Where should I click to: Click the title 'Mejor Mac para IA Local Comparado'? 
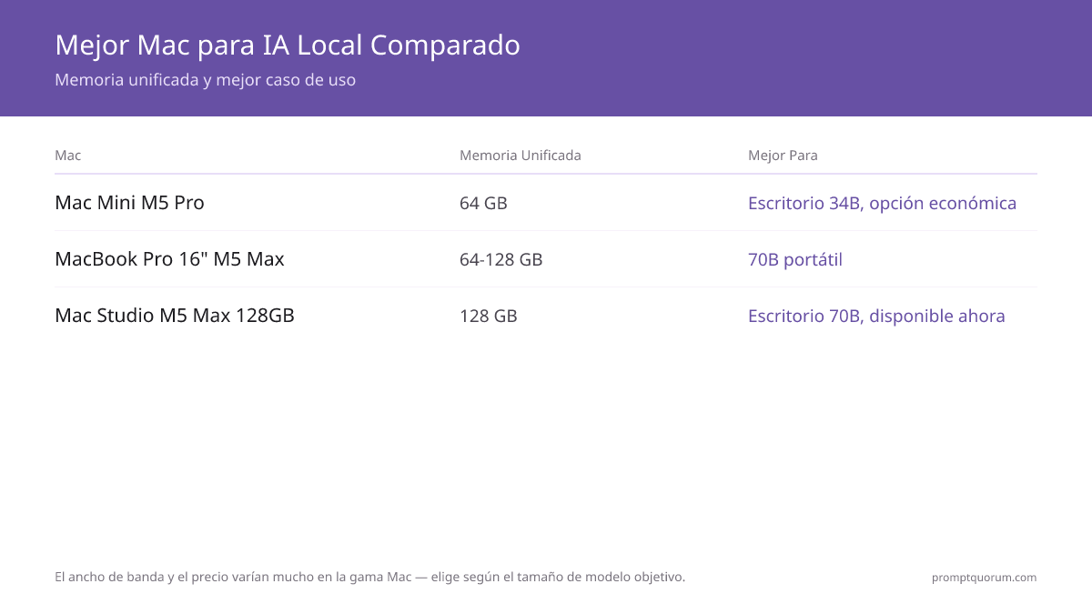pyautogui.click(x=288, y=45)
